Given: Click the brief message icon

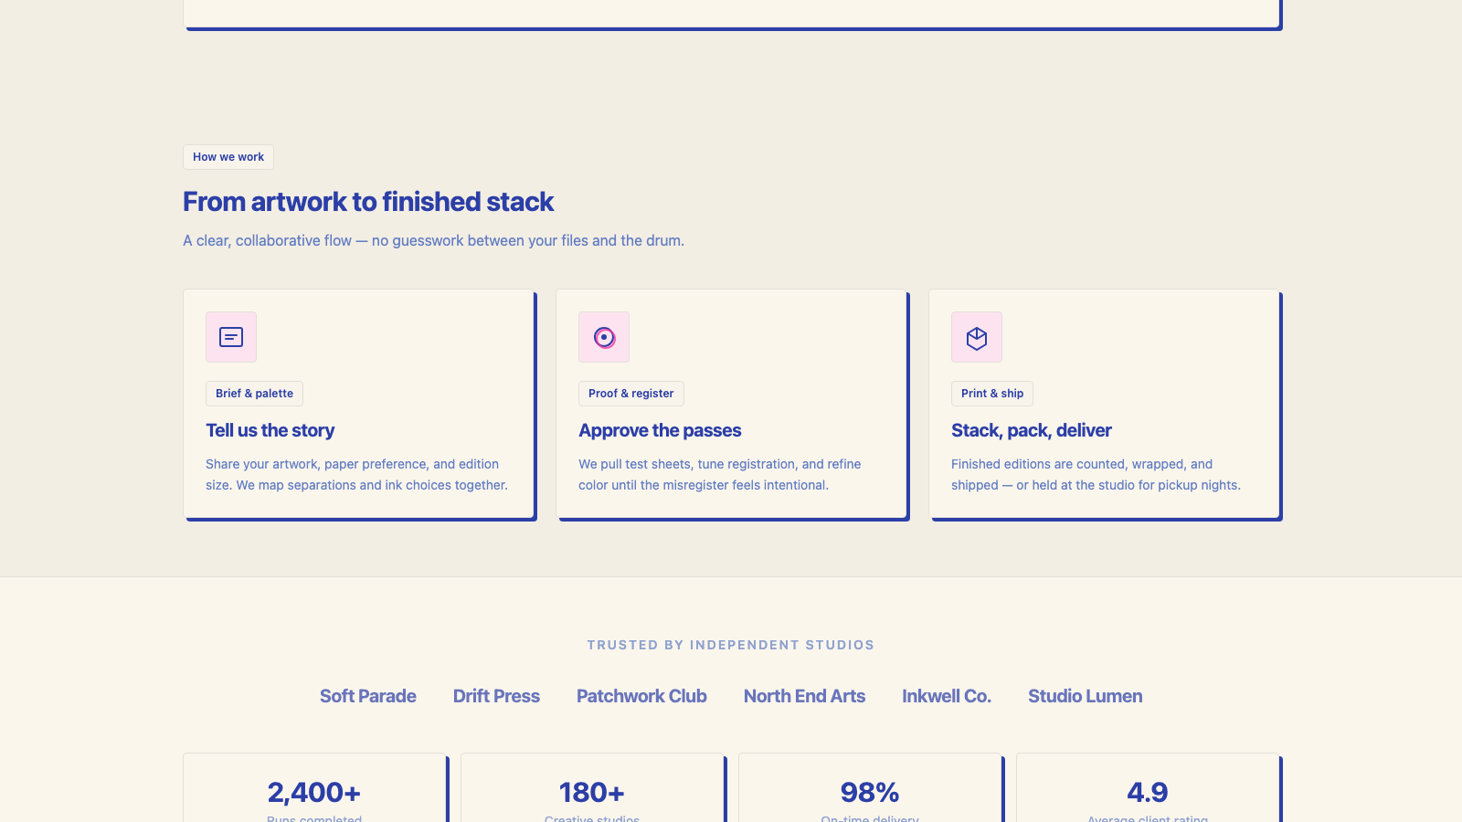Looking at the screenshot, I should [231, 337].
